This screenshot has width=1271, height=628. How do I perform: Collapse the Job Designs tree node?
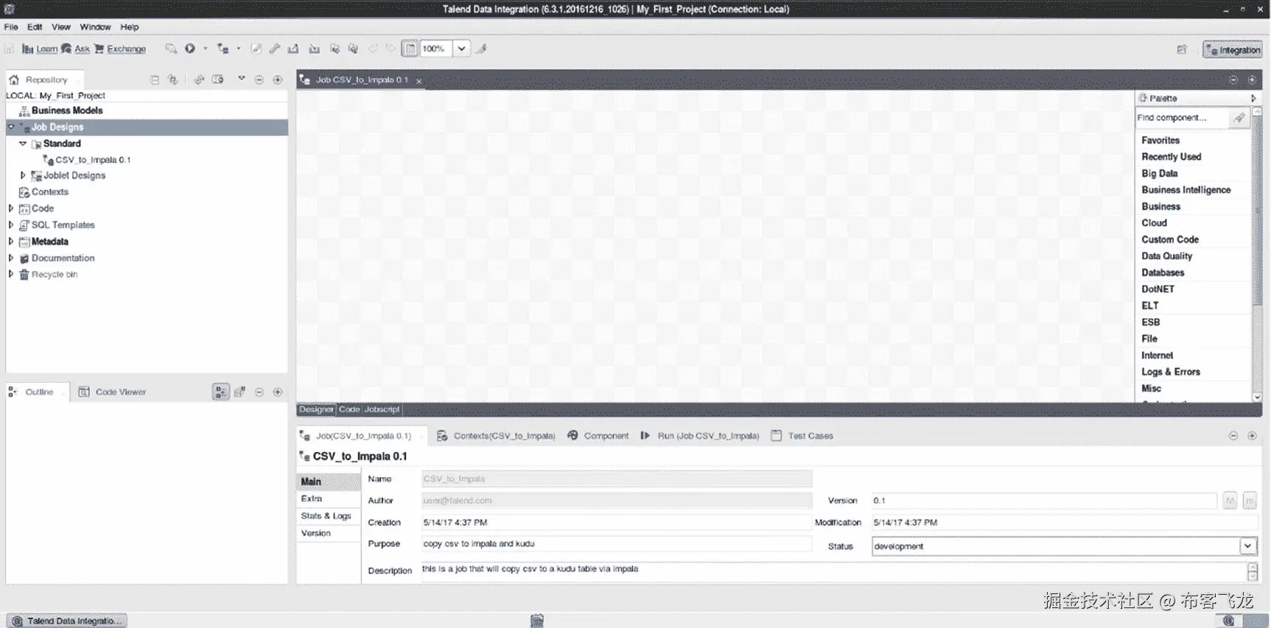(11, 127)
